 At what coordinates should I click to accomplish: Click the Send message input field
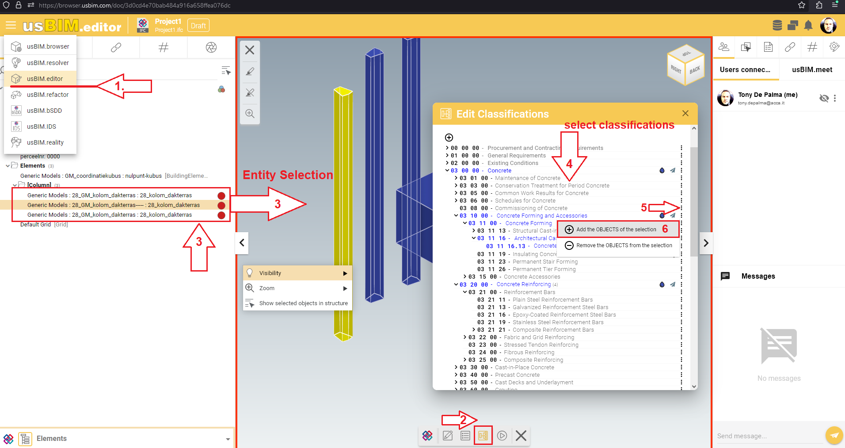(769, 436)
